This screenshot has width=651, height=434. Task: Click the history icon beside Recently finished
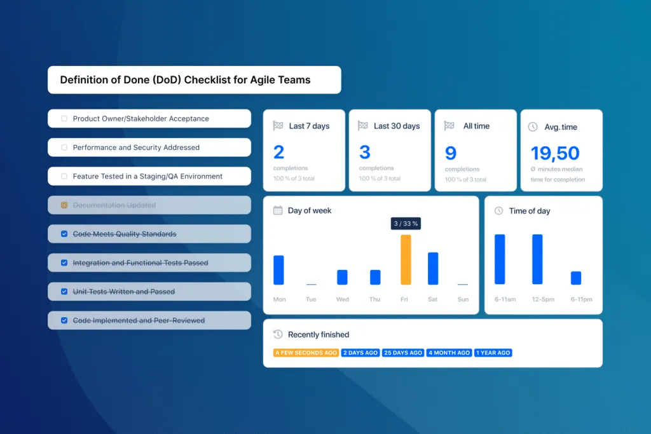[278, 334]
